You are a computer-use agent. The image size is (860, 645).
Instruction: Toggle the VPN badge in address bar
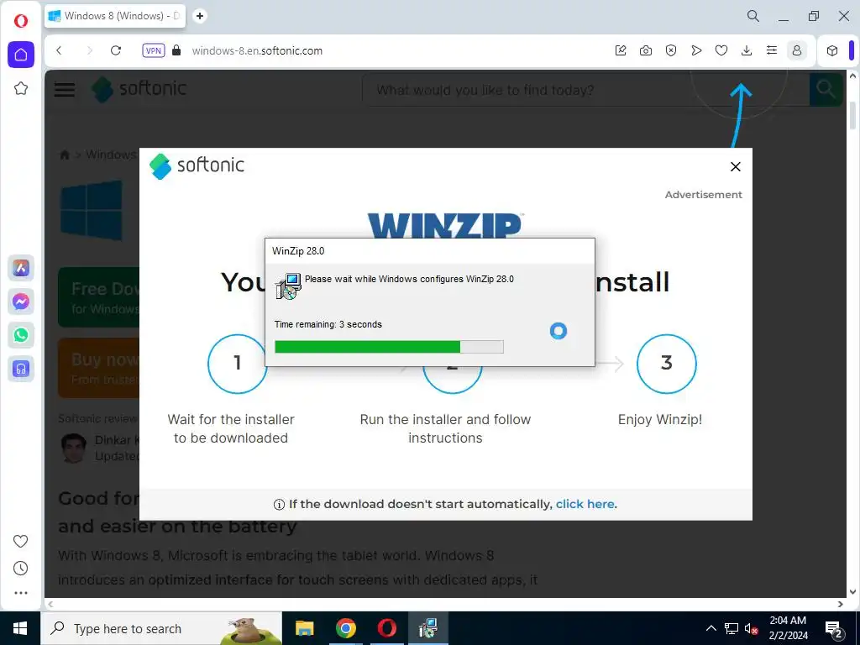[x=153, y=50]
